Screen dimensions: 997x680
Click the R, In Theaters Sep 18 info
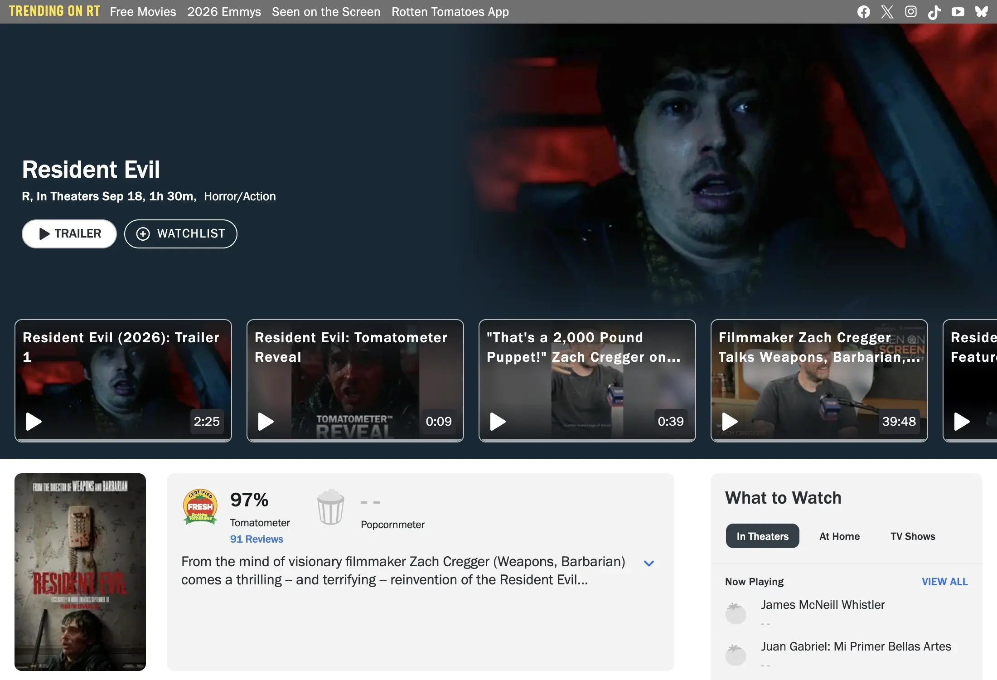(x=109, y=196)
